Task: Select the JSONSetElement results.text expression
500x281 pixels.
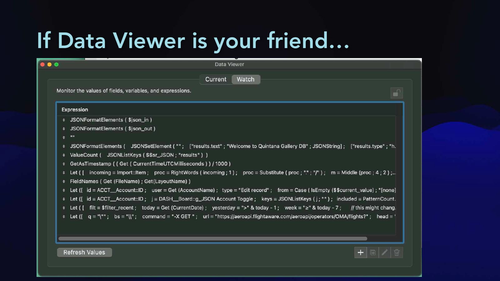Action: 233,146
